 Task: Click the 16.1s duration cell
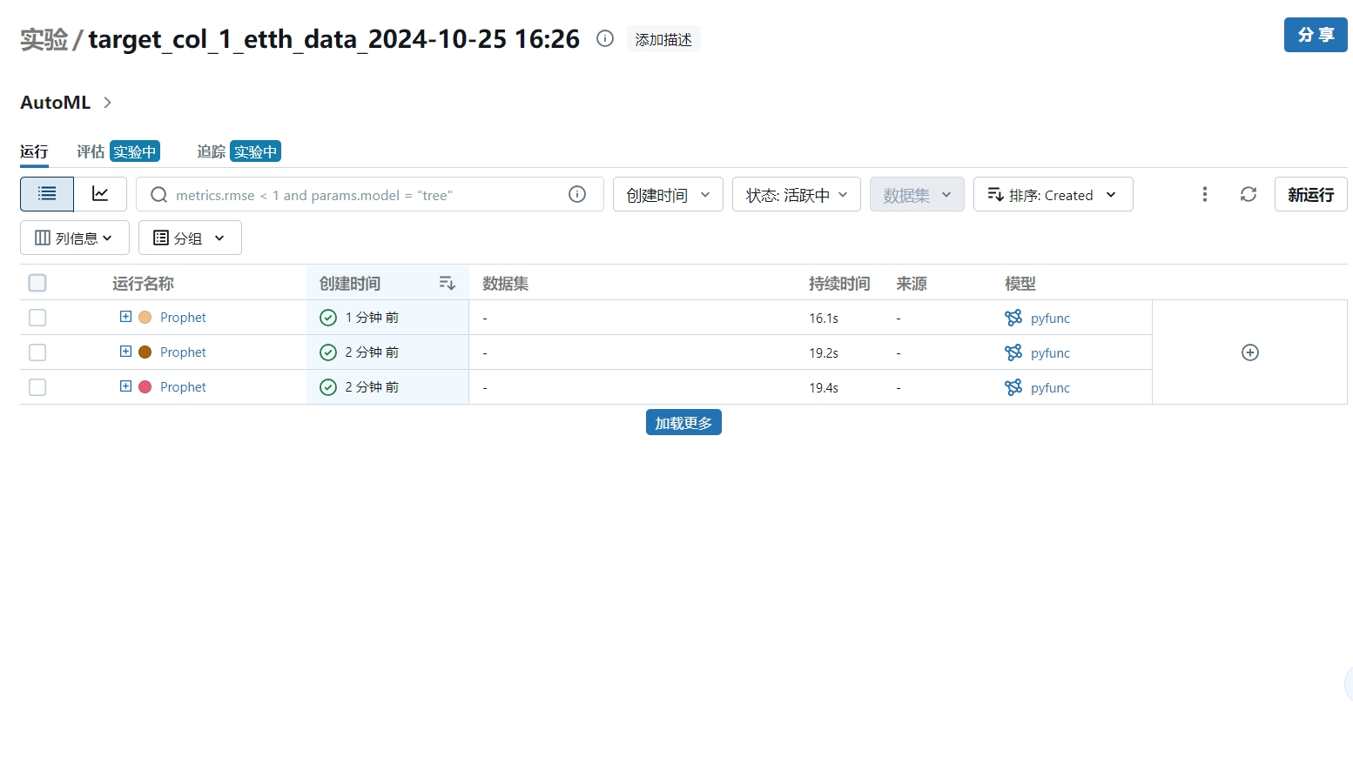(x=824, y=319)
